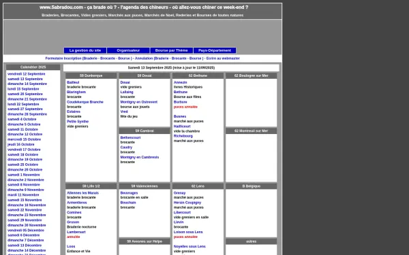Click Armentières link
This screenshot has height=255, width=409.
pos(77,203)
